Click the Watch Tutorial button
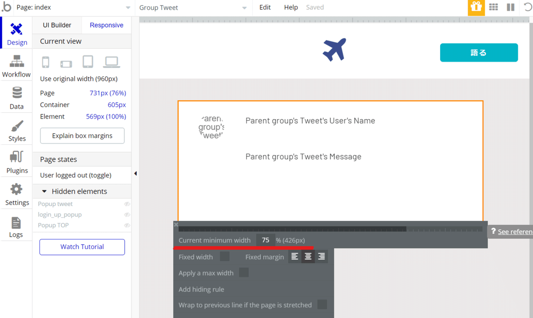The height and width of the screenshot is (318, 533). point(82,247)
